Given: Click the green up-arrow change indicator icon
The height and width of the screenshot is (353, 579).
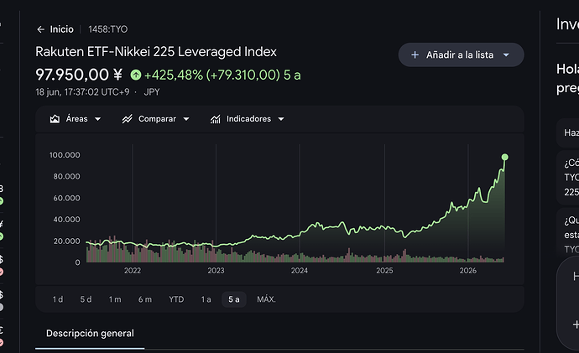Looking at the screenshot, I should click(135, 75).
